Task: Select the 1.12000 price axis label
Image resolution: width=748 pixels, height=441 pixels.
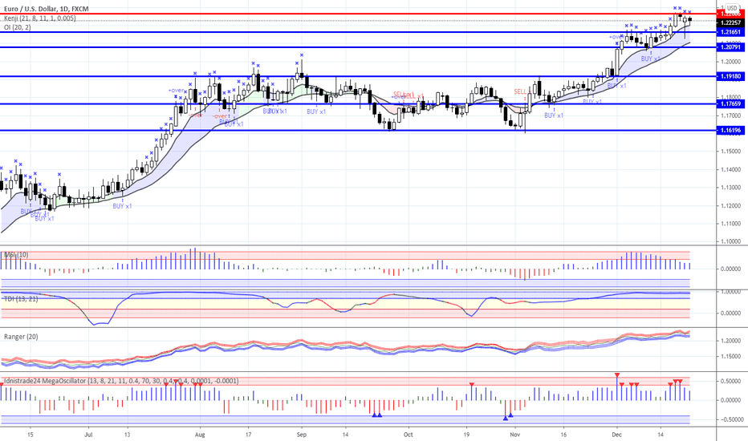Action: [x=731, y=205]
